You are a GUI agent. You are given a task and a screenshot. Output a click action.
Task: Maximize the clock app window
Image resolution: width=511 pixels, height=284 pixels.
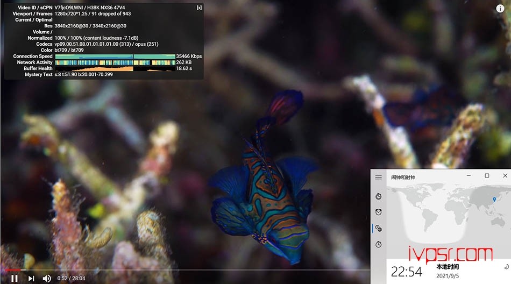click(487, 175)
